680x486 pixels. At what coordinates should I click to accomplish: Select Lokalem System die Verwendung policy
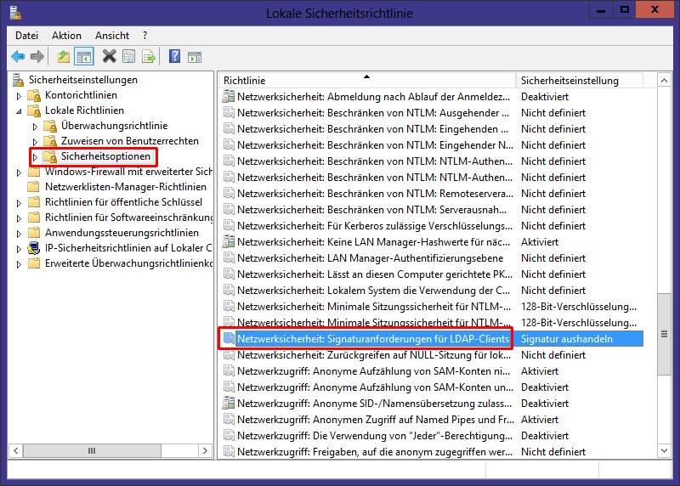click(x=373, y=291)
